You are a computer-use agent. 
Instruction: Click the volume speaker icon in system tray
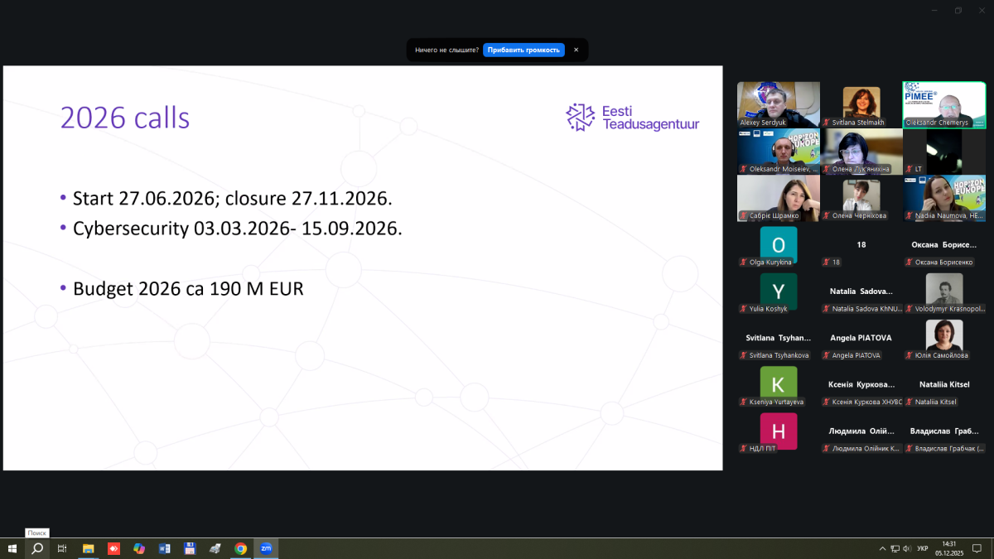pyautogui.click(x=907, y=548)
